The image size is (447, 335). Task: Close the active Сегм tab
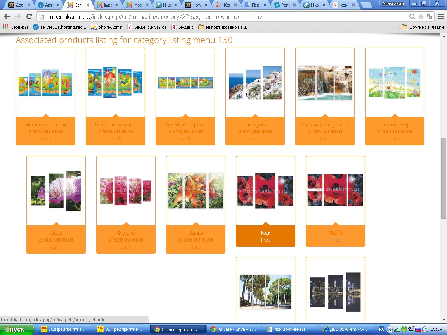(88, 5)
